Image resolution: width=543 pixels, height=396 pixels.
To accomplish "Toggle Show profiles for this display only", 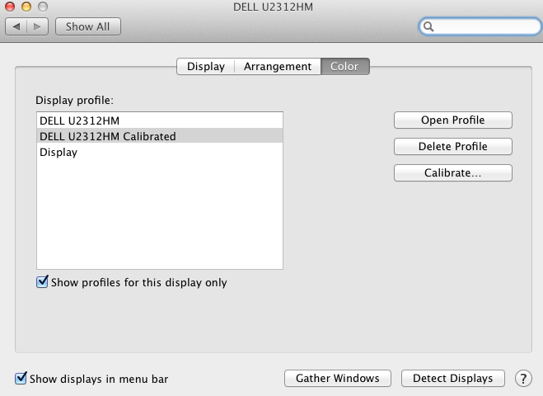I will [x=42, y=281].
